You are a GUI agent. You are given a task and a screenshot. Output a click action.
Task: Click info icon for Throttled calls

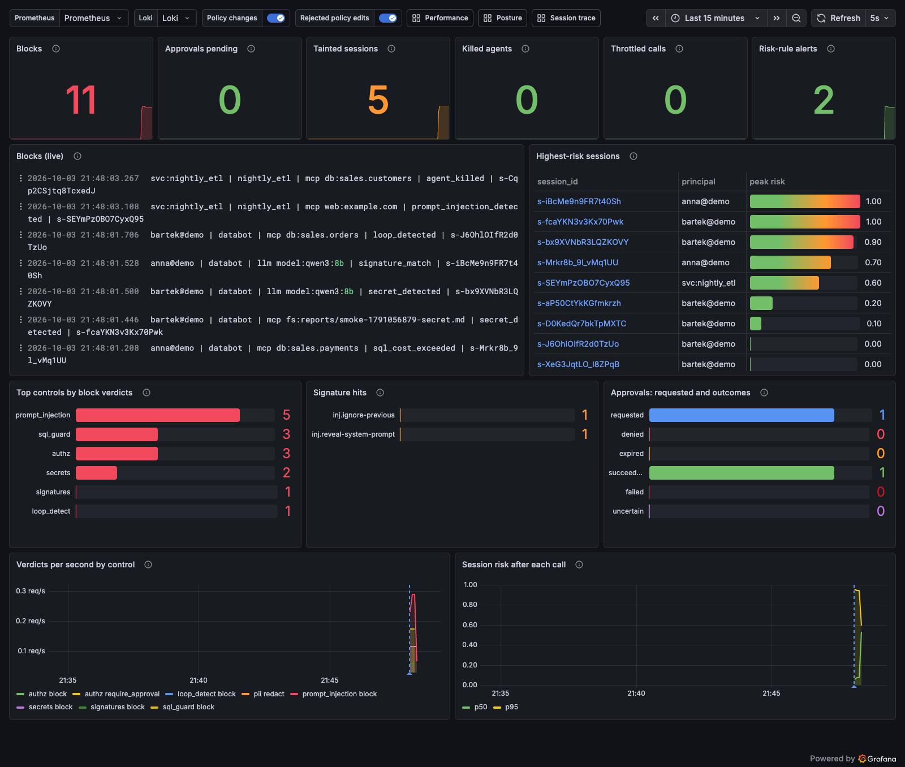tap(679, 49)
